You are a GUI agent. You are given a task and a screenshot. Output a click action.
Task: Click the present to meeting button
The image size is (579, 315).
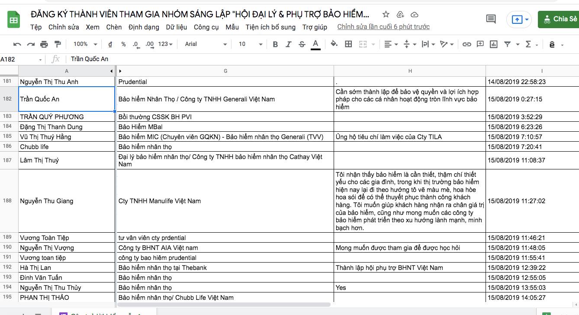pyautogui.click(x=519, y=19)
